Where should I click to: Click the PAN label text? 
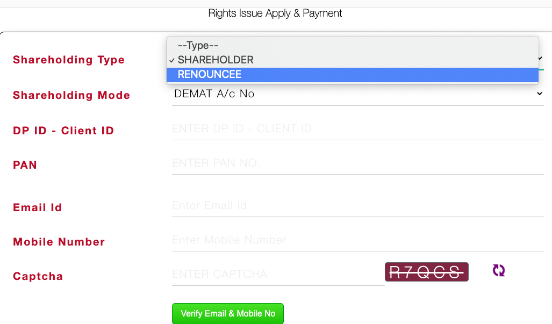(25, 165)
